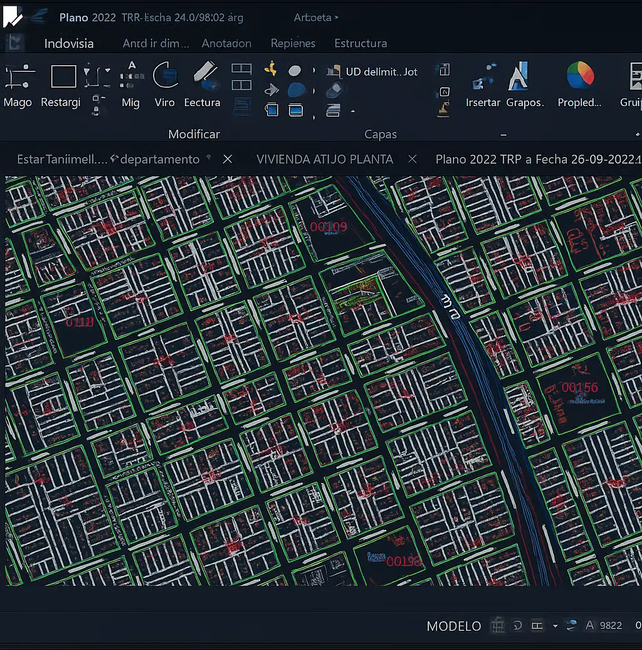Toggle the grid display in status bar

click(498, 625)
